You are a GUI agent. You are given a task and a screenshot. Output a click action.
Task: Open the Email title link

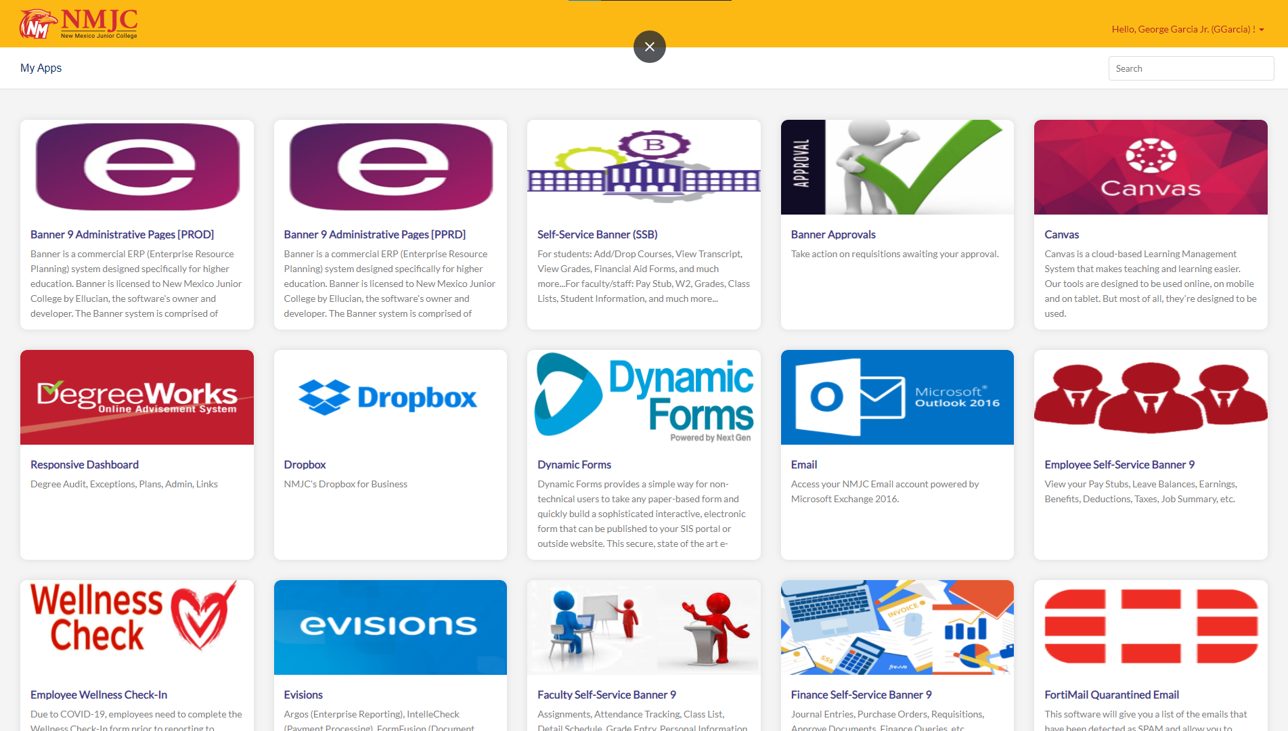tap(804, 464)
